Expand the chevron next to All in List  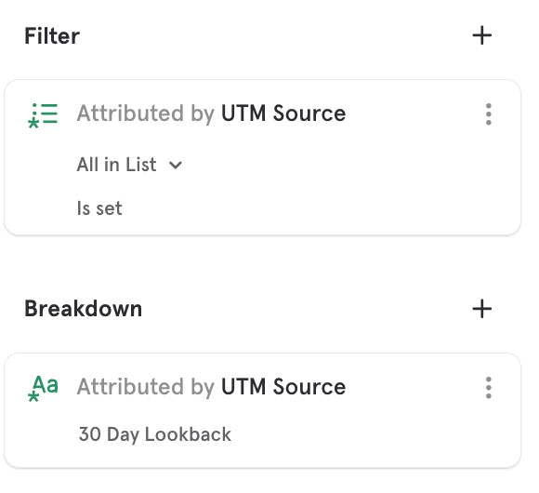(x=176, y=166)
